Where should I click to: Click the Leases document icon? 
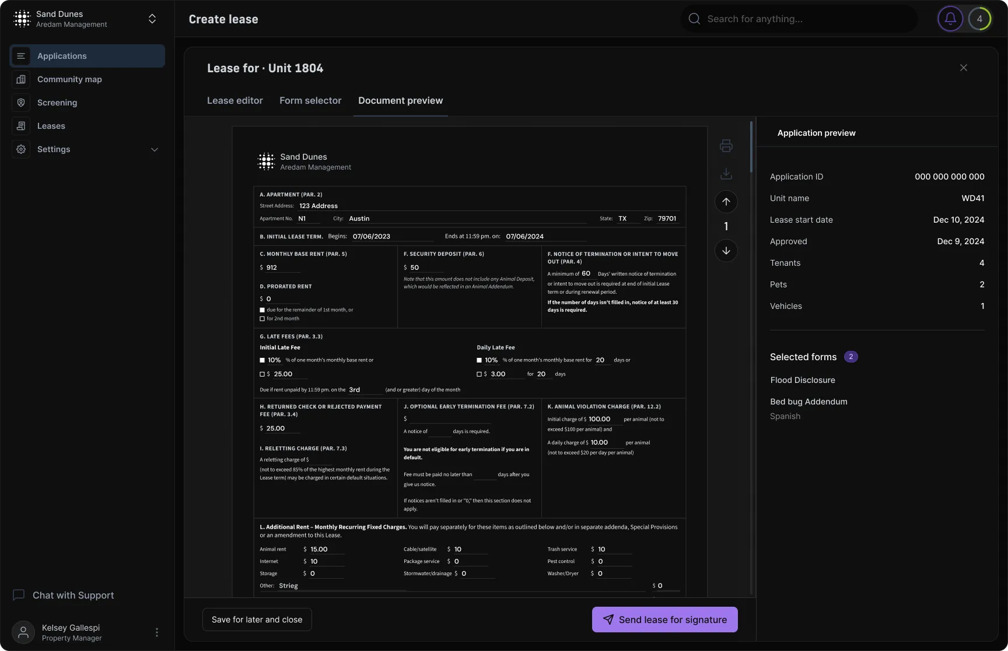[x=21, y=126]
